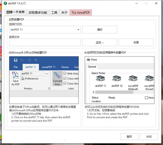
Task: Open the Try novaPDF tab
Action: pos(81,12)
